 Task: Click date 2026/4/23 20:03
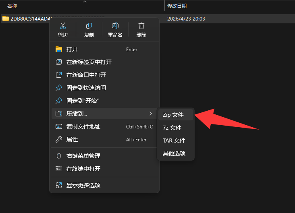(186, 19)
